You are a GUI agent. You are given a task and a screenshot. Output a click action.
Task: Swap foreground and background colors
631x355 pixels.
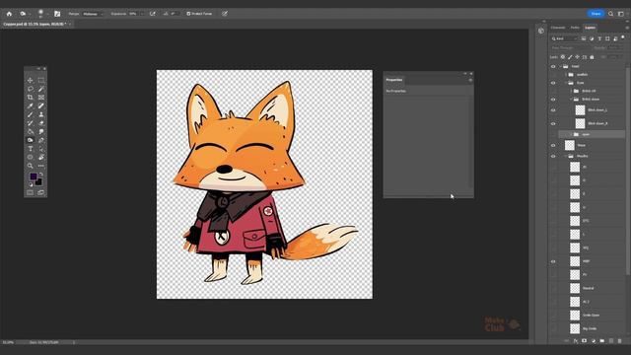[41, 175]
